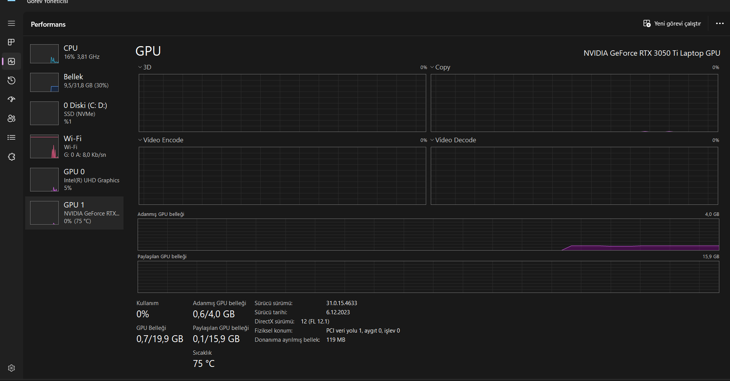
Task: Click the GPU 0 mini graph thumbnail
Action: coord(44,180)
